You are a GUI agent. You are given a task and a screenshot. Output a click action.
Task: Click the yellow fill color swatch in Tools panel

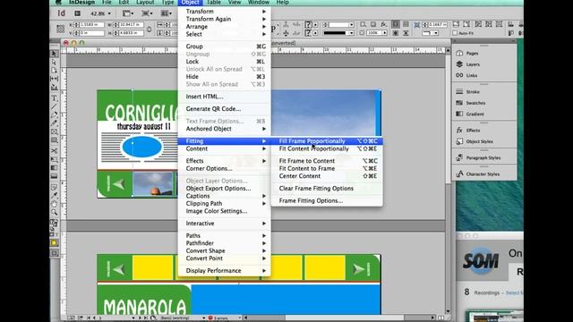[54, 243]
